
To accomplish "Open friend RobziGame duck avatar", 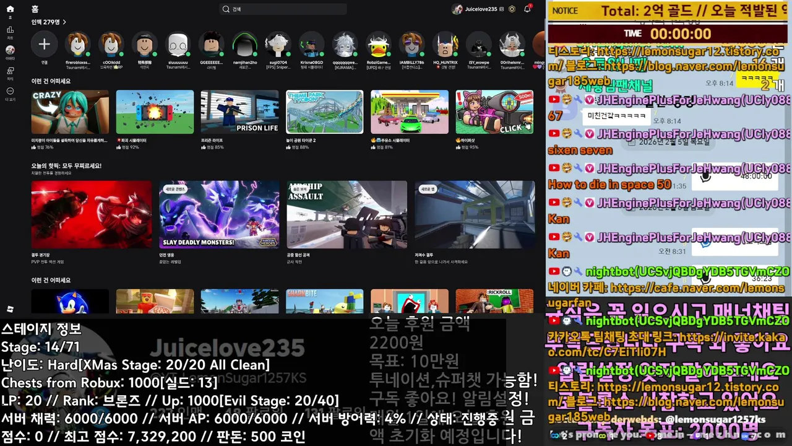I will click(x=378, y=44).
